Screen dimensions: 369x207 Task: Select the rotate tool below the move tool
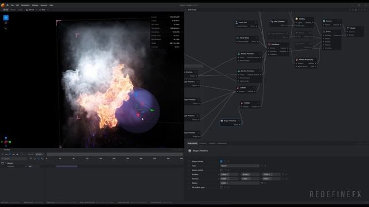6,23
